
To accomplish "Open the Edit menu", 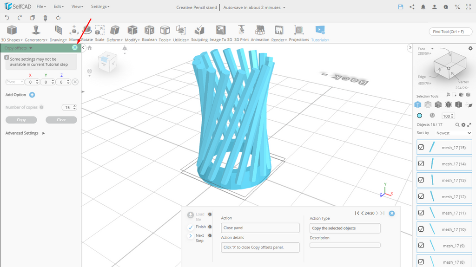I will [58, 7].
